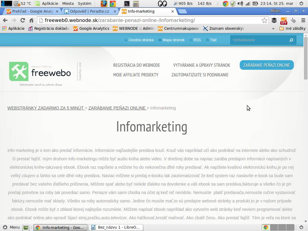The width and height of the screenshot is (308, 231).
Task: Open the Miesta menu
Action: coord(68,3)
